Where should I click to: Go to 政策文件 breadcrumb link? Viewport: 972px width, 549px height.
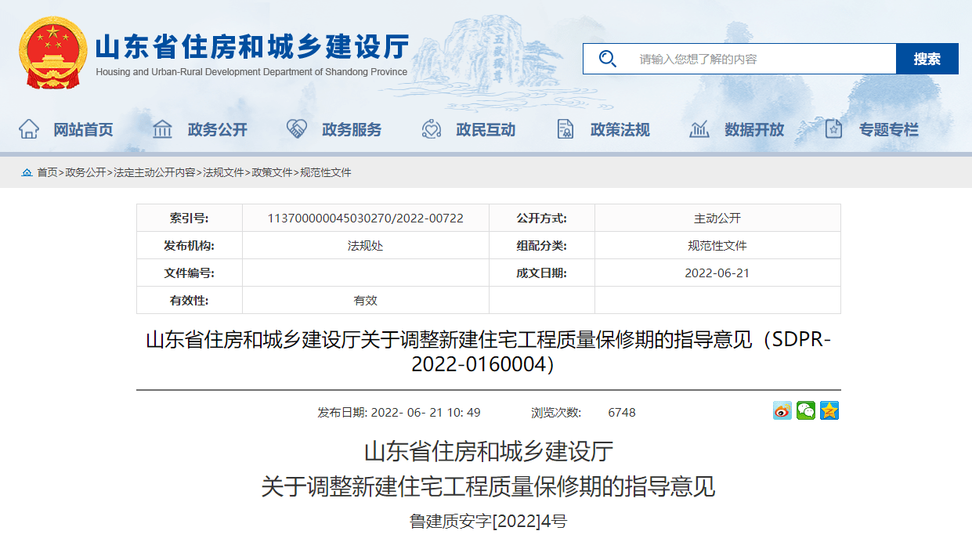pyautogui.click(x=273, y=172)
